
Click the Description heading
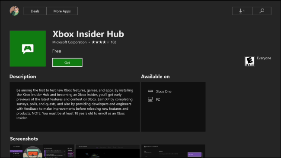[x=23, y=77]
